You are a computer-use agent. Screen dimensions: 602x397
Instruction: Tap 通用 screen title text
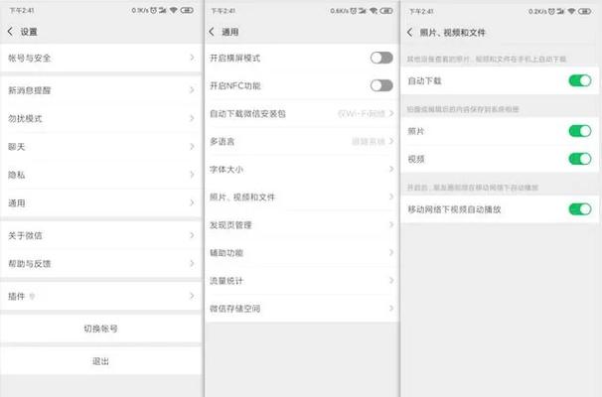(x=230, y=32)
